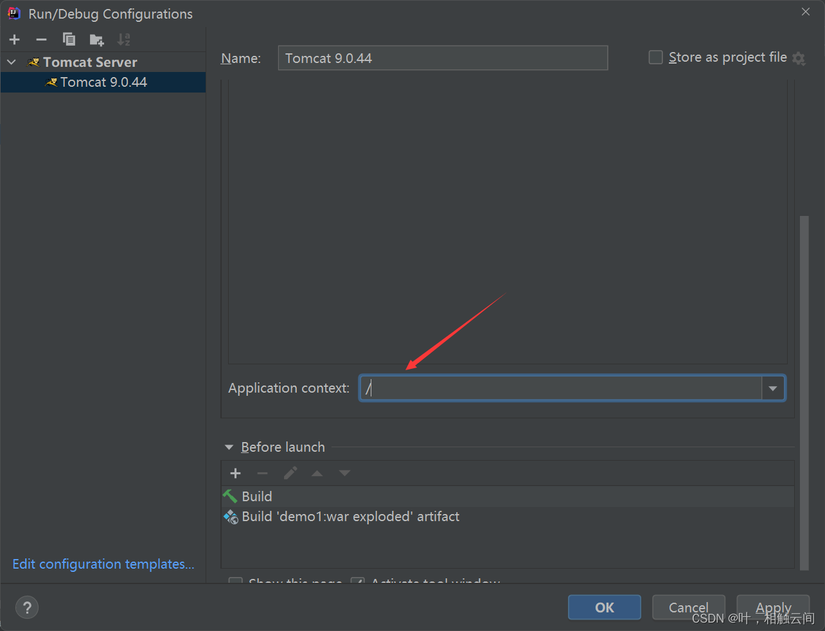This screenshot has height=631, width=825.
Task: Click the Apply button
Action: coord(773,607)
